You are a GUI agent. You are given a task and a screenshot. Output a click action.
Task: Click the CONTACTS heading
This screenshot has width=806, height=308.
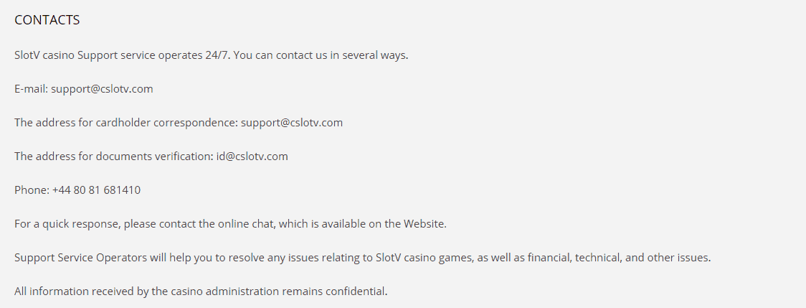tap(47, 20)
